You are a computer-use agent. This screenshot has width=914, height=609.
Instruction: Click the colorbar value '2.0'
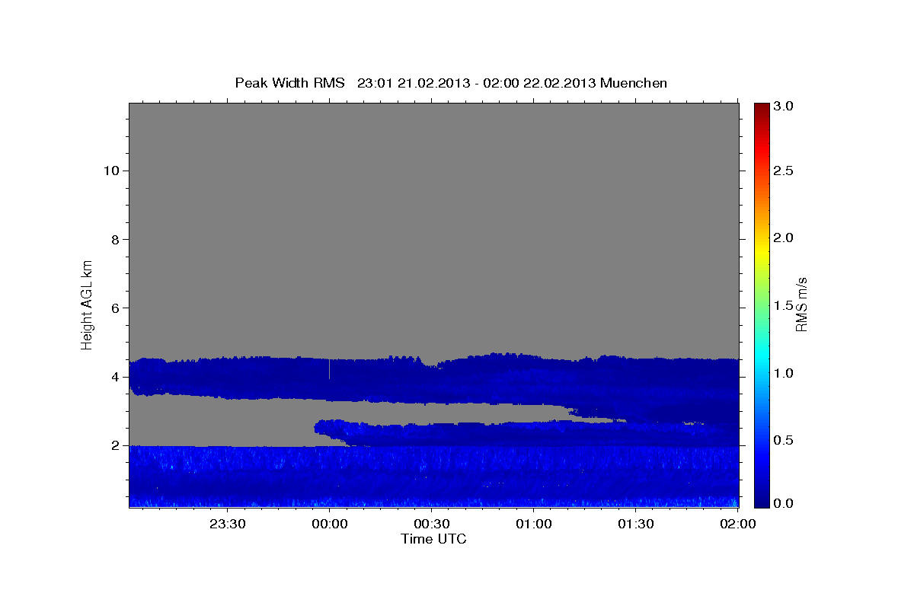point(783,238)
